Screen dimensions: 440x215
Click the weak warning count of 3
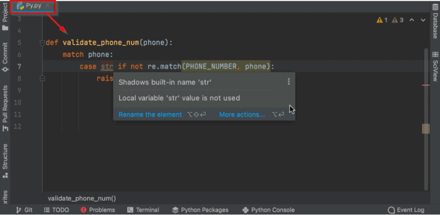coord(398,20)
